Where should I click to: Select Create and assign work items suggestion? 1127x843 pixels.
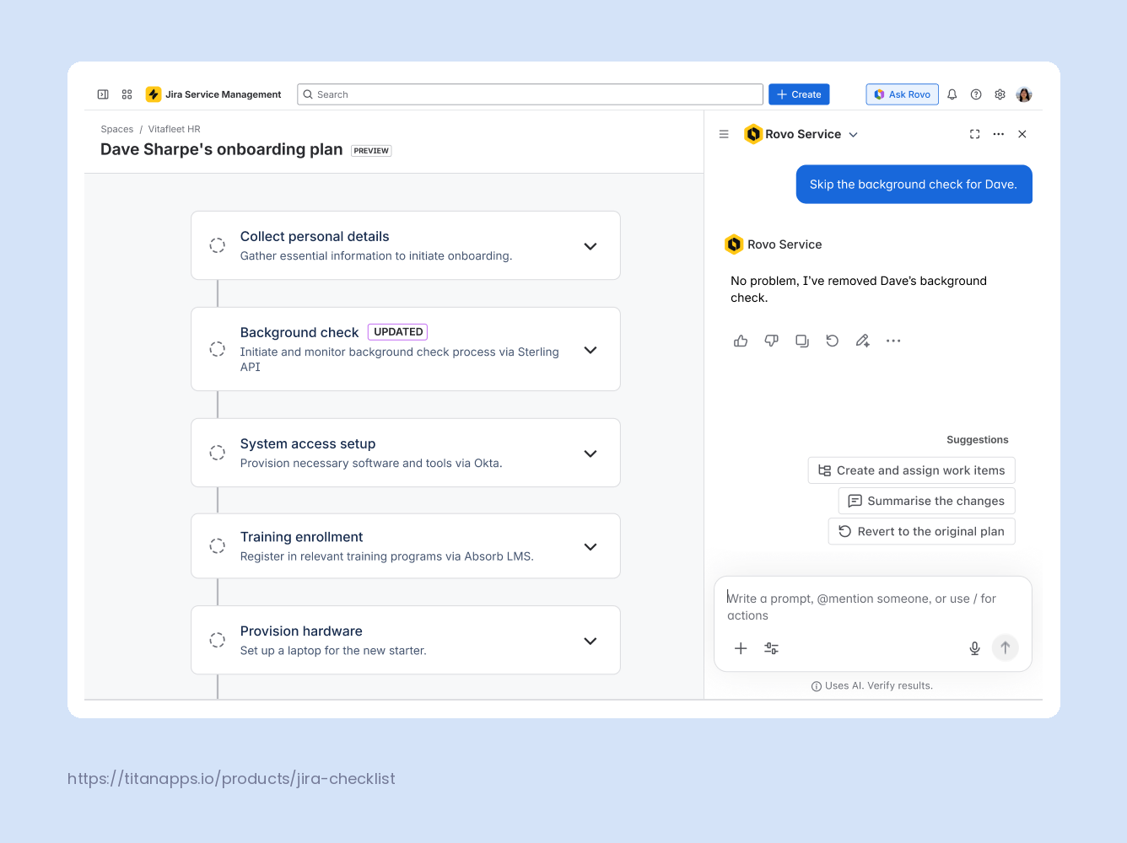[912, 470]
